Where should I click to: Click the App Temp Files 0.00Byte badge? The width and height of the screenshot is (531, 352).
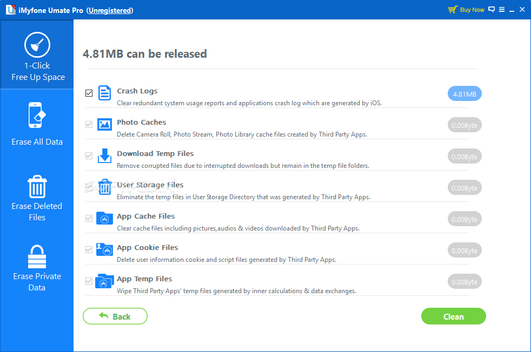tap(464, 282)
